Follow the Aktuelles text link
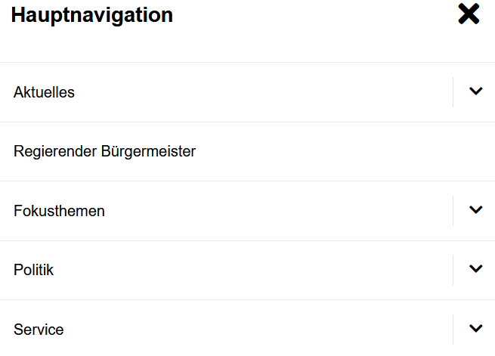The width and height of the screenshot is (495, 356). coord(44,92)
